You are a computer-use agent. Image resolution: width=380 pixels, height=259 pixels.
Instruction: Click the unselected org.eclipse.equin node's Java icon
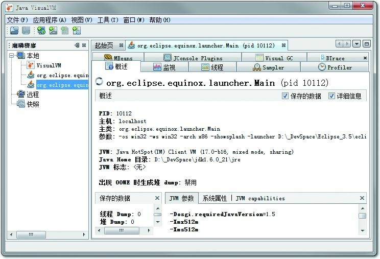(31, 75)
